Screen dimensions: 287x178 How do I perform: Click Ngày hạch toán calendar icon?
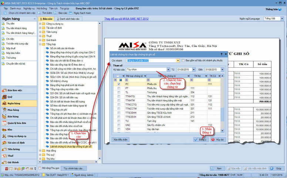71,13
